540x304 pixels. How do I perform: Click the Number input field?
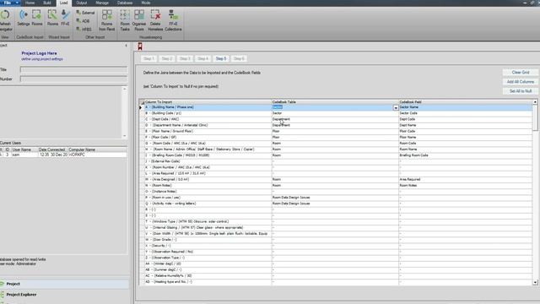(x=73, y=79)
